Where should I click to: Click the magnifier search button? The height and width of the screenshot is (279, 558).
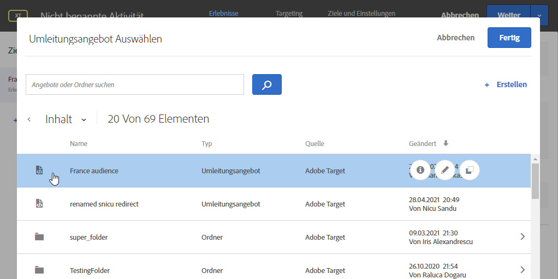(x=266, y=84)
